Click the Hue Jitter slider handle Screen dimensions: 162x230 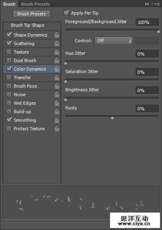(65, 63)
